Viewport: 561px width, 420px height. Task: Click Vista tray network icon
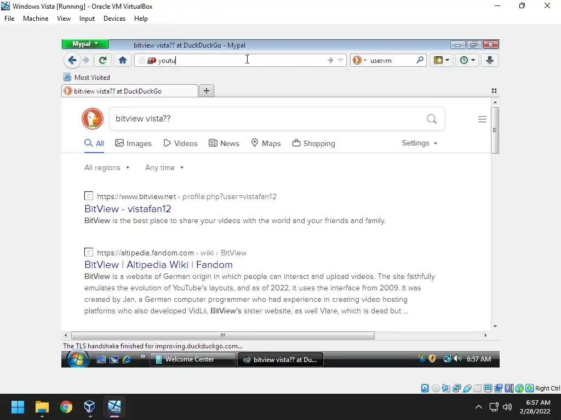[447, 359]
